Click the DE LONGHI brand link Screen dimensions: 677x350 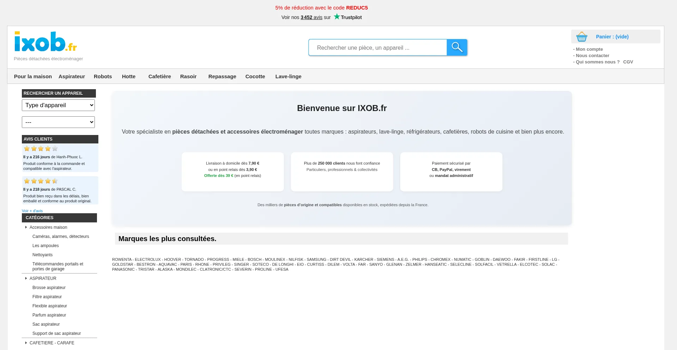[283, 264]
